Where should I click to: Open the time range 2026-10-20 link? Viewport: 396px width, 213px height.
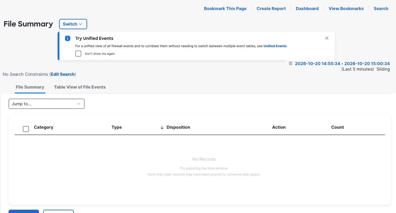(342, 64)
